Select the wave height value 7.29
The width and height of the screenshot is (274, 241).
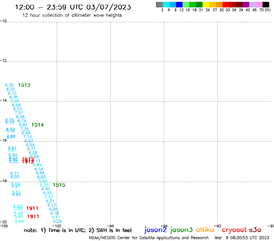coord(24,129)
